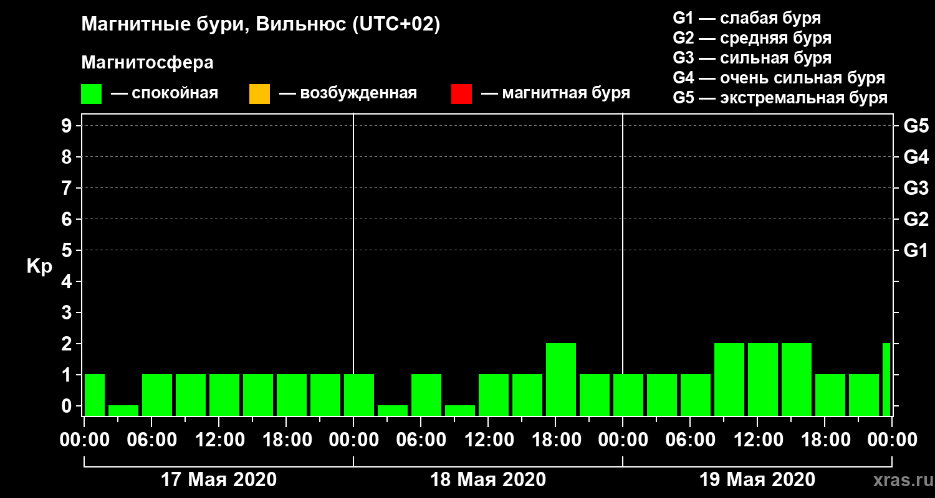Click the Kp value 9 on left axis
Screen dimensions: 935x498
coord(67,126)
